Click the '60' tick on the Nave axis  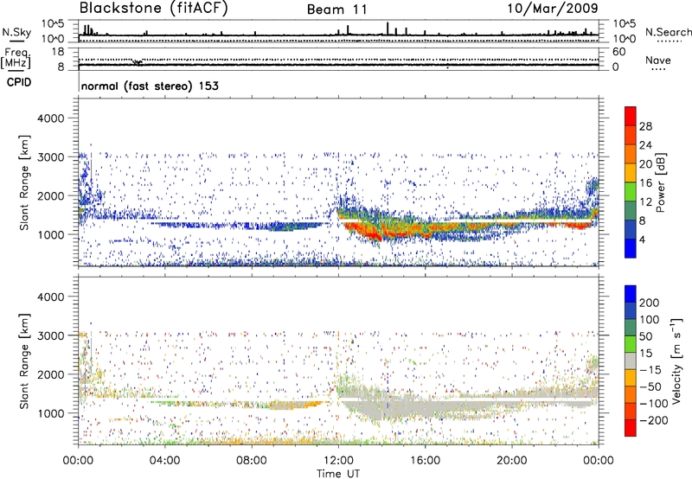click(x=618, y=52)
